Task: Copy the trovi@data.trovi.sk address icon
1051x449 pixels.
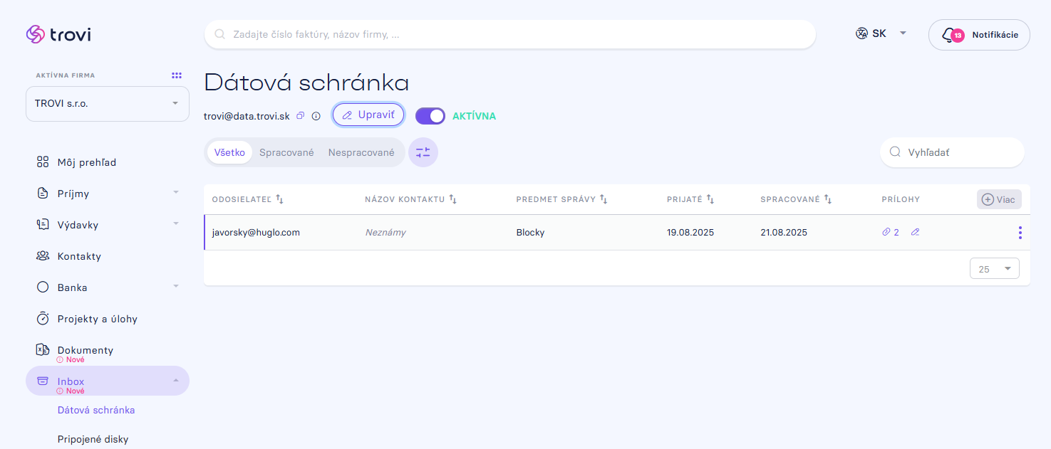Action: (301, 116)
